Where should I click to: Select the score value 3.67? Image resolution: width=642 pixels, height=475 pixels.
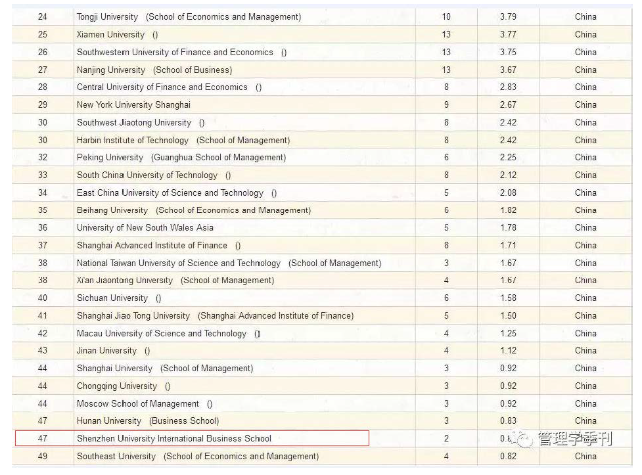(x=508, y=70)
